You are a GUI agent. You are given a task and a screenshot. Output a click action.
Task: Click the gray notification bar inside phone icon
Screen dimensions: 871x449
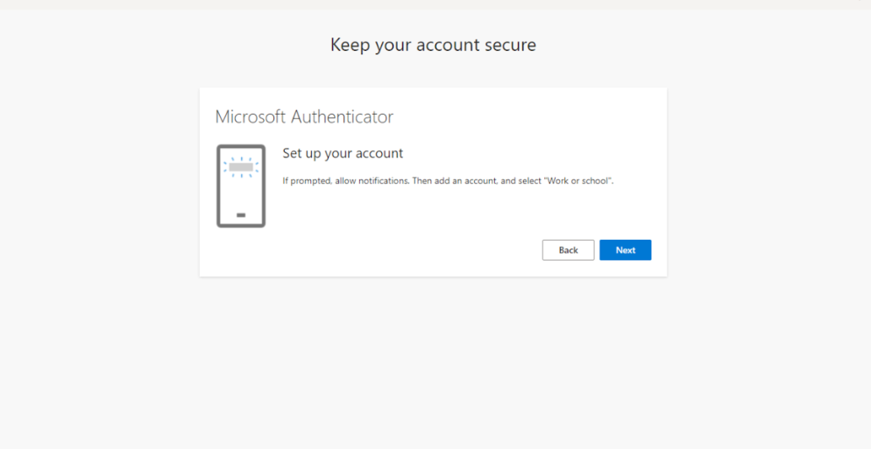pos(241,166)
